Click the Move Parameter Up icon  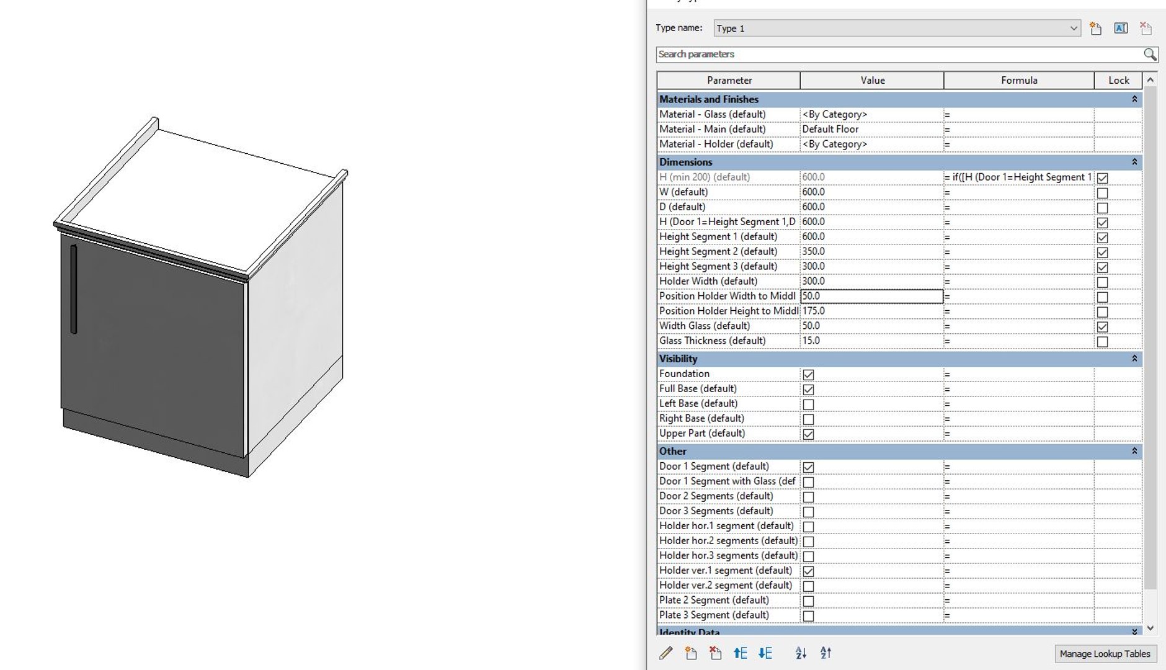(740, 653)
